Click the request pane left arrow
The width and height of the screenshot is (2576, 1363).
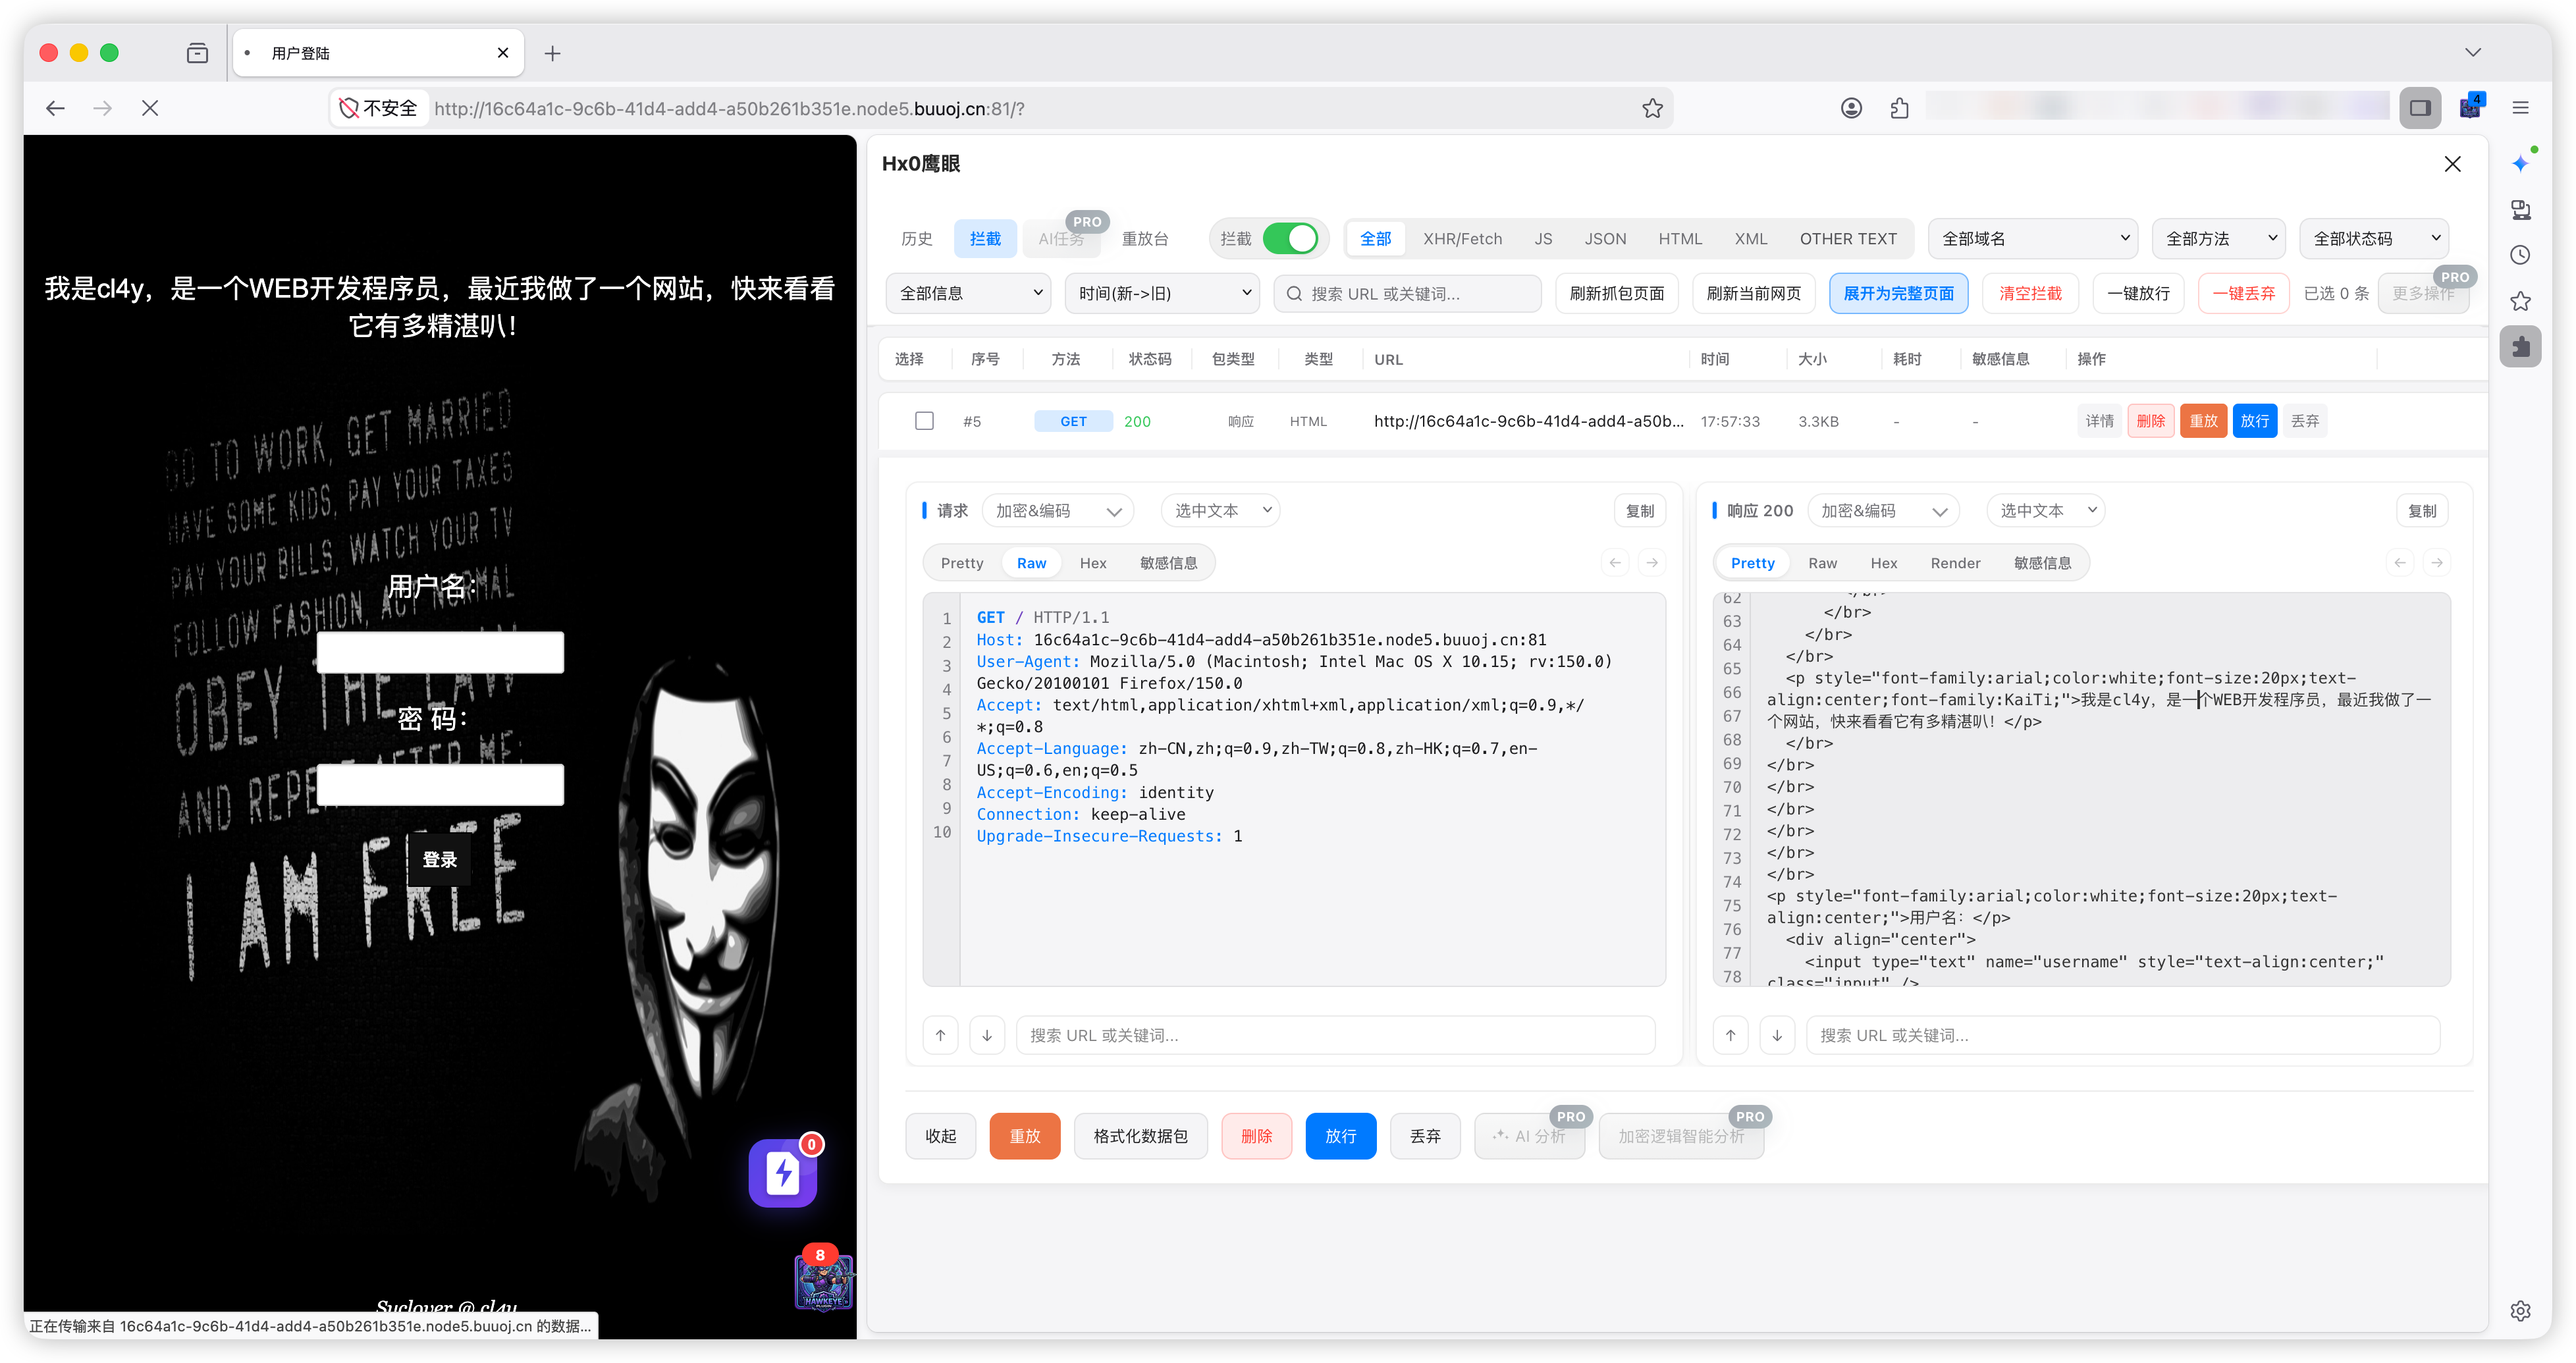coord(1615,563)
